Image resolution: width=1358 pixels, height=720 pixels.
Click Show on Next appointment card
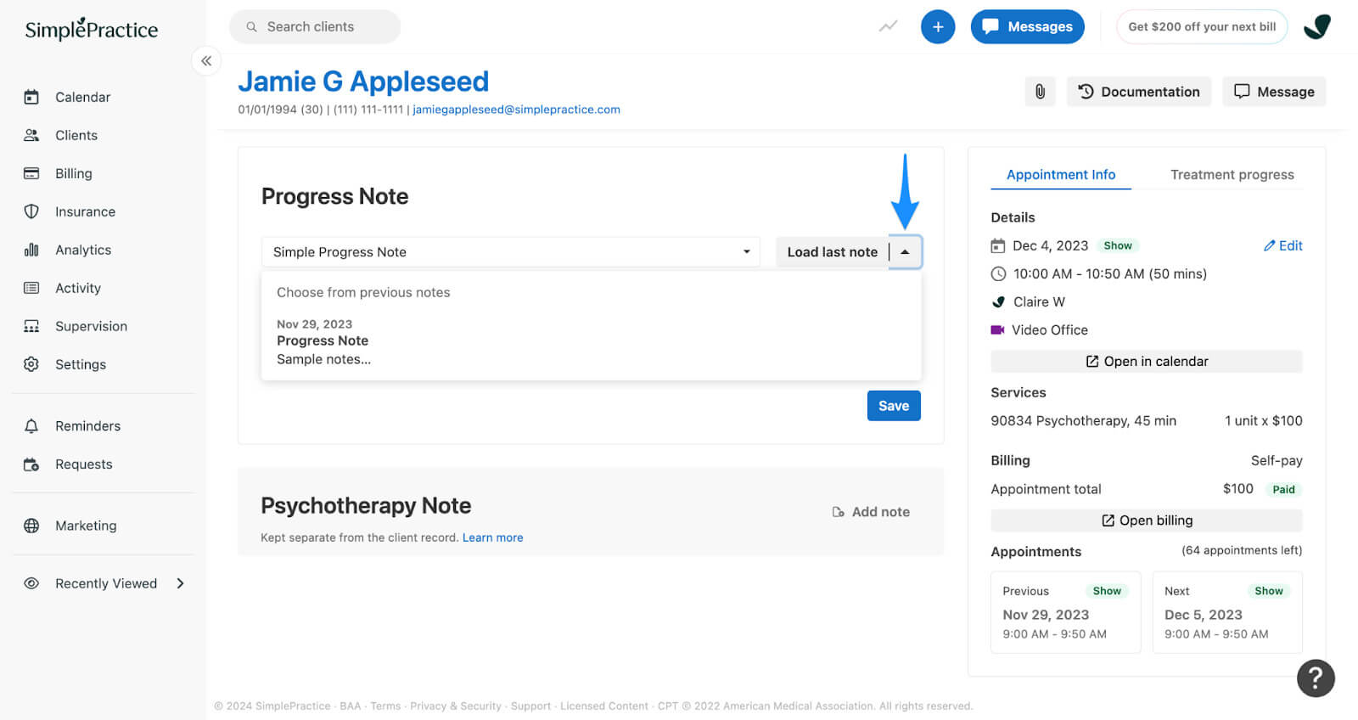1269,591
